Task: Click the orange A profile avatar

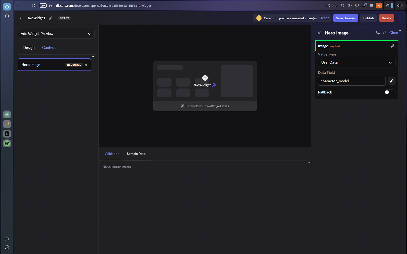Action: click(x=379, y=6)
